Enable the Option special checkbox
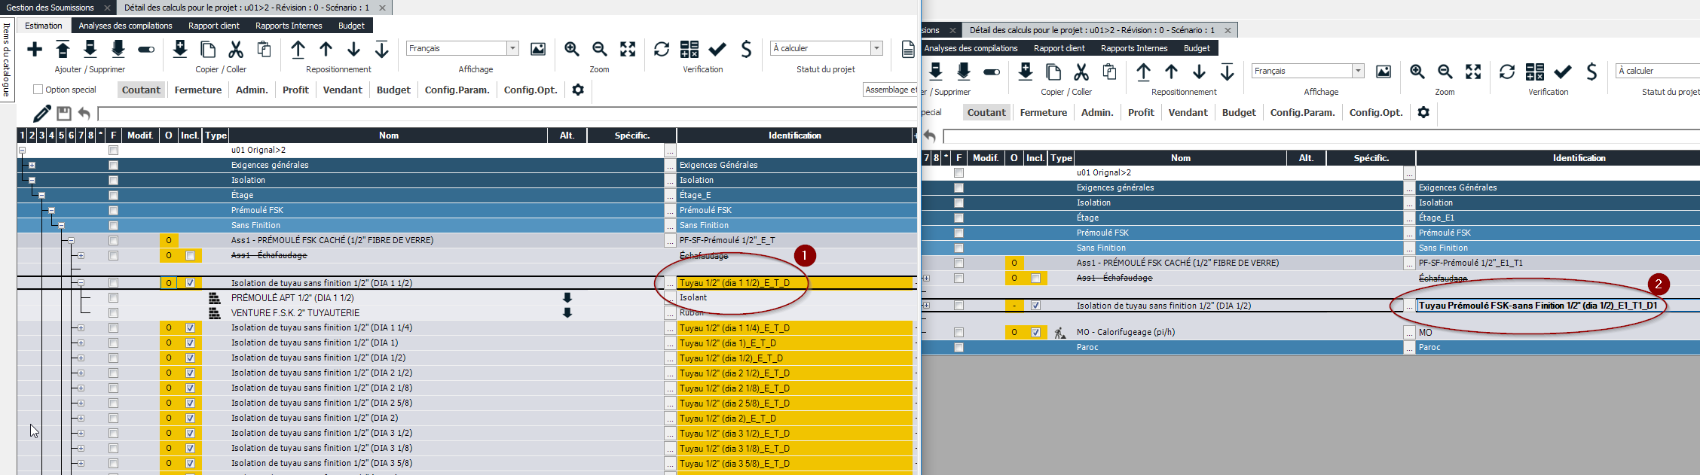 pos(38,90)
